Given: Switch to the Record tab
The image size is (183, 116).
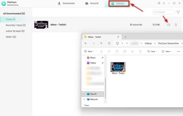Looking at the screenshot, I should click(92, 3).
